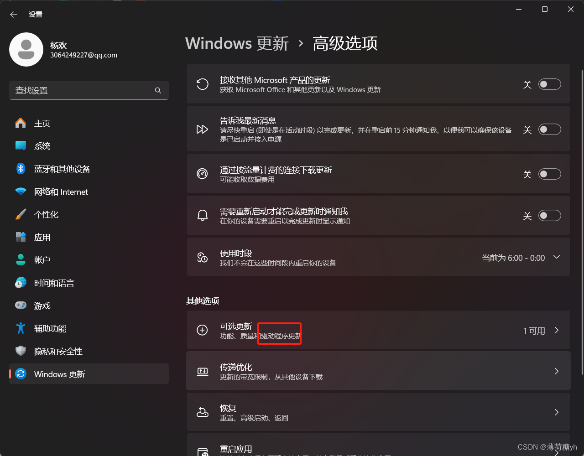Screen dimensions: 584x456
Task: Open 个性化 section
Action: [89, 214]
